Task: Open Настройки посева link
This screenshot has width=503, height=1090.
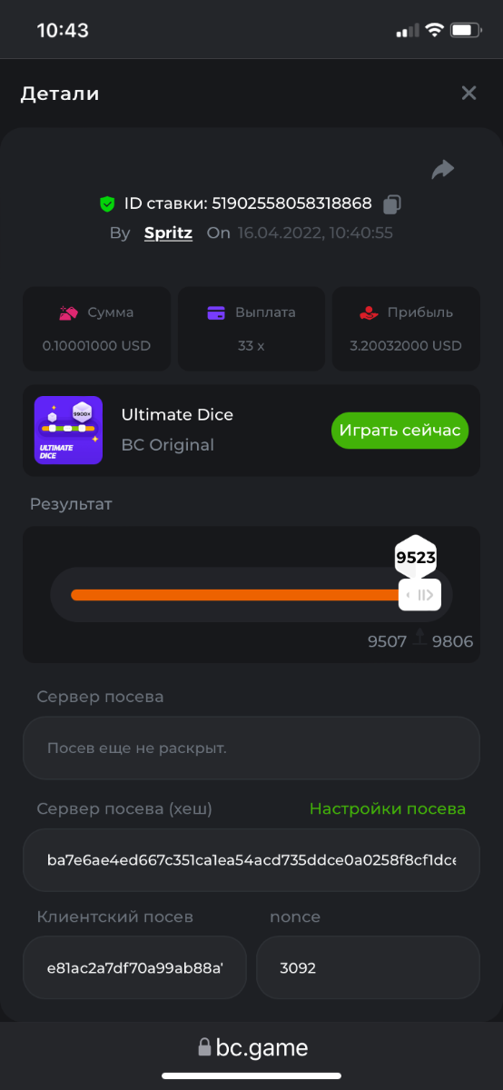Action: coord(388,808)
